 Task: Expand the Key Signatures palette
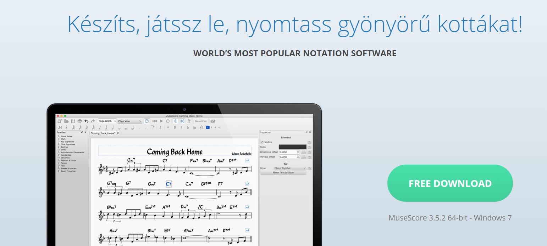coord(67,142)
